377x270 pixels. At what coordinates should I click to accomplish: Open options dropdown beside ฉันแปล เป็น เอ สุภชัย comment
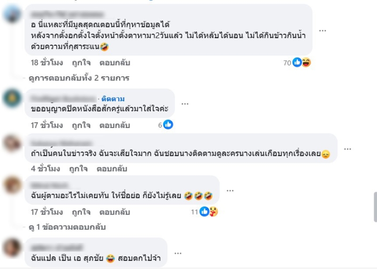click(x=178, y=253)
